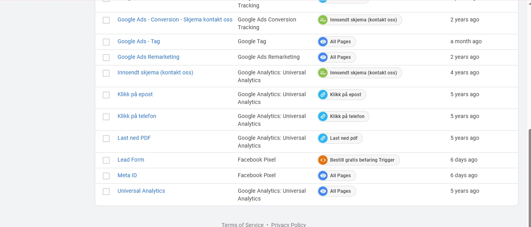Click '2 years ago' in Google Ads Remarketing row
This screenshot has height=227, width=531.
click(x=465, y=57)
